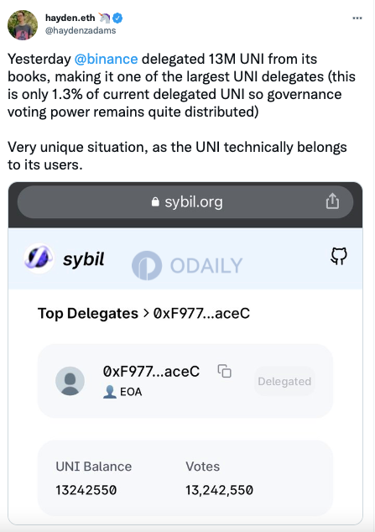
Task: Click the padlock icon beside sybil.org
Action: click(155, 202)
